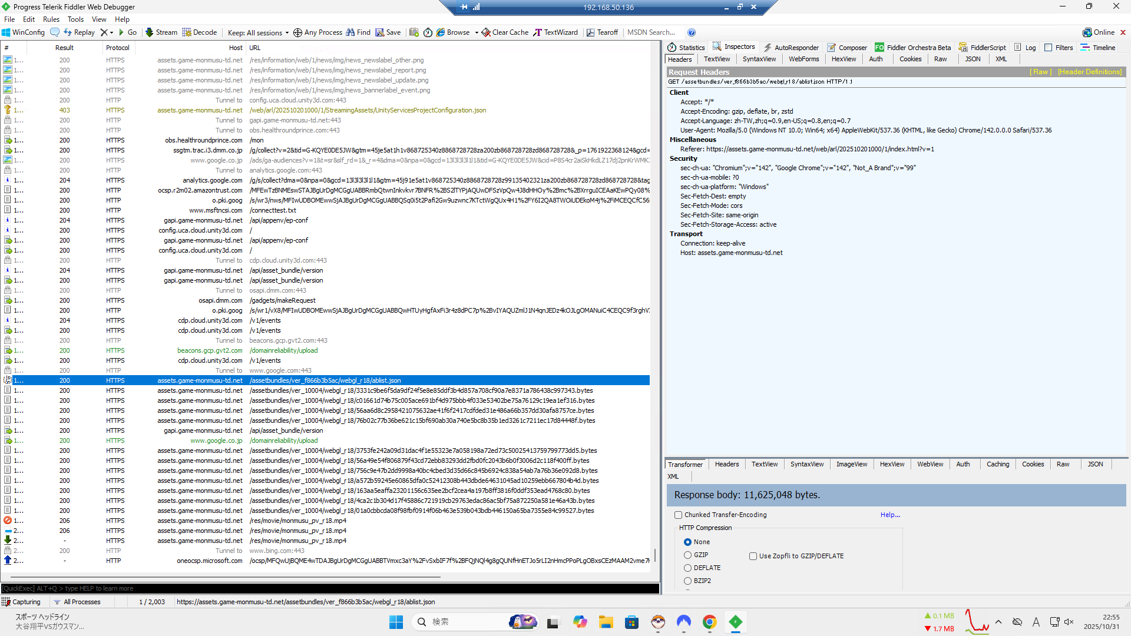Screen dimensions: 1131x636
Task: Select the GZIP compression radio button
Action: 687,555
